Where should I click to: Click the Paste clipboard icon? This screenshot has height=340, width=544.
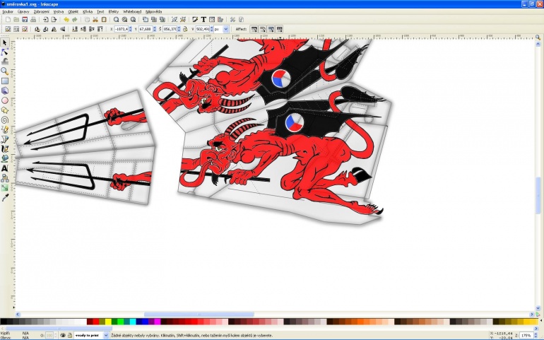(104, 20)
